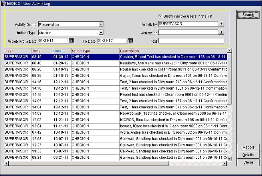This screenshot has height=176, width=262.
Task: Open the Activity From Date calendar picker
Action: (x=71, y=41)
